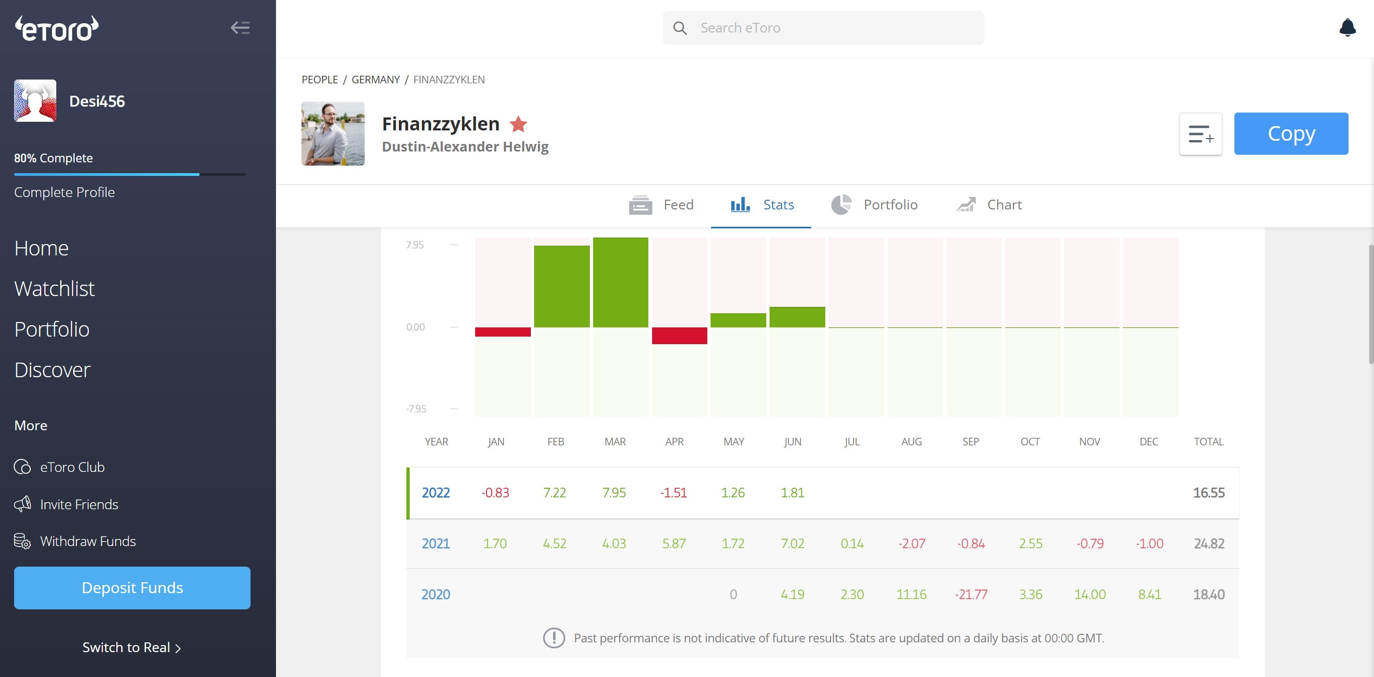Image resolution: width=1374 pixels, height=677 pixels.
Task: Click the Dustin-Alexander Helwig name
Action: pos(465,147)
